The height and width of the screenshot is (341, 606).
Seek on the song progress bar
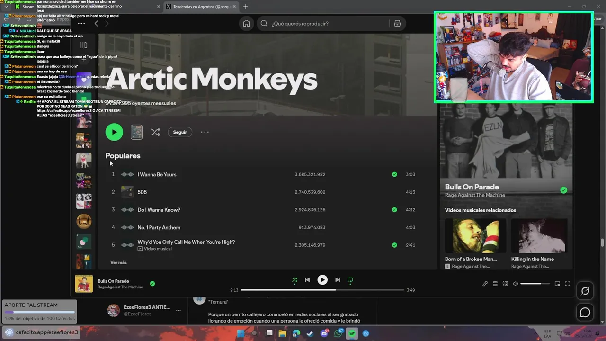coord(322,290)
